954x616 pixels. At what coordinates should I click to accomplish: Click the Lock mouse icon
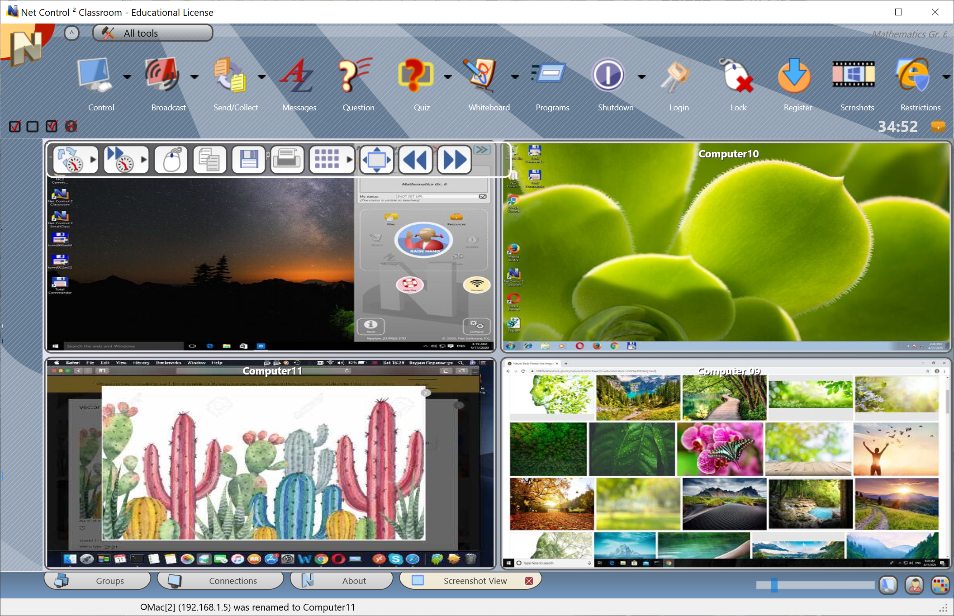pos(737,75)
